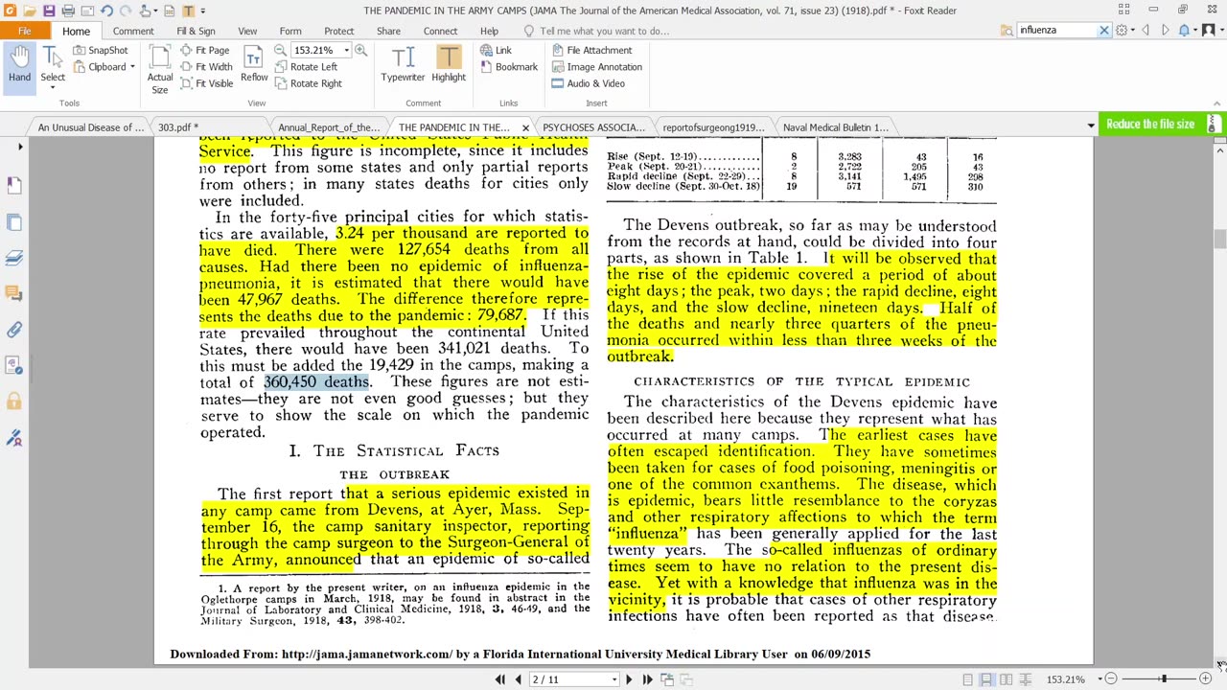
Task: Click the influenza search input field
Action: [x=1055, y=31]
